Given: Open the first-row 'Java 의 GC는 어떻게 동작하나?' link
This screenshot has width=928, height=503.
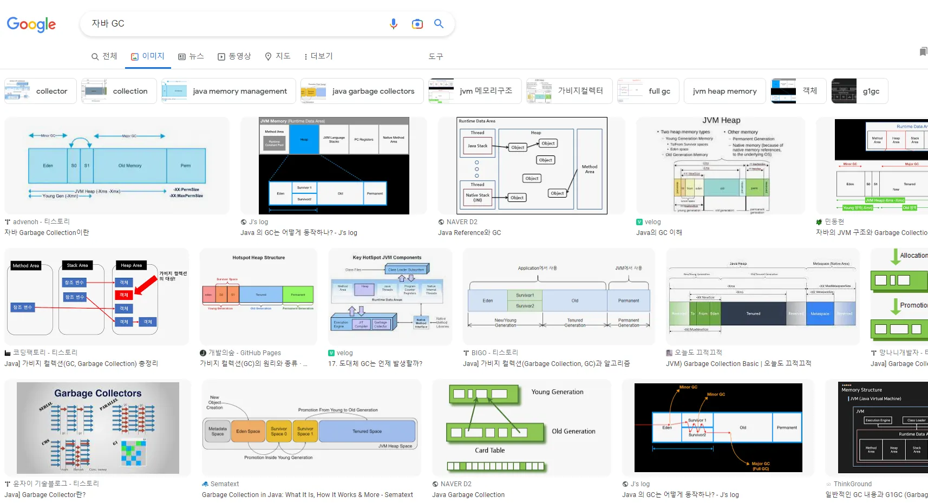Looking at the screenshot, I should (299, 233).
